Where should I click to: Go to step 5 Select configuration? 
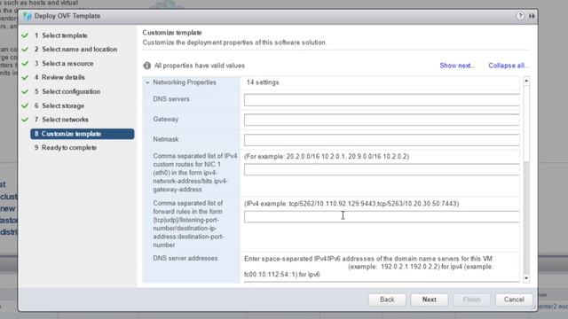67,91
